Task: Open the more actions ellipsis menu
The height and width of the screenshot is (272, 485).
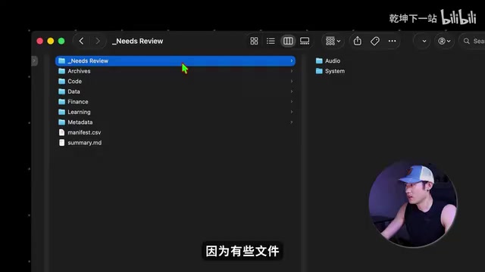Action: point(393,41)
